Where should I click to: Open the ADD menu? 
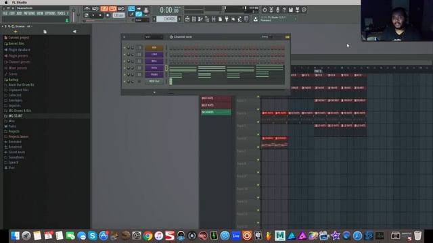point(19,13)
